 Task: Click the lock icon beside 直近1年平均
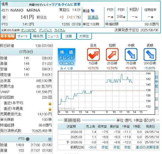(x=50, y=104)
